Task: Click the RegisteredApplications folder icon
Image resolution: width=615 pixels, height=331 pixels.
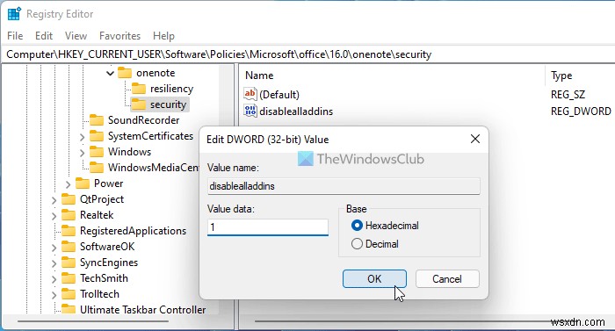Action: point(69,231)
